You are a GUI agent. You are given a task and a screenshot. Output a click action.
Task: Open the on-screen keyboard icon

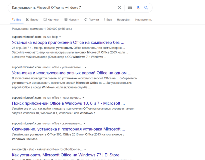tap(130, 8)
